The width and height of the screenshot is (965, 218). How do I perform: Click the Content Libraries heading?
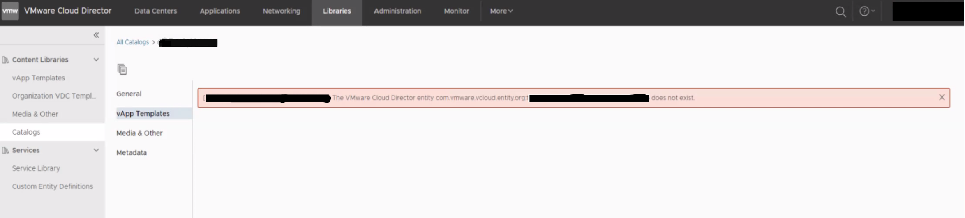[x=40, y=60]
